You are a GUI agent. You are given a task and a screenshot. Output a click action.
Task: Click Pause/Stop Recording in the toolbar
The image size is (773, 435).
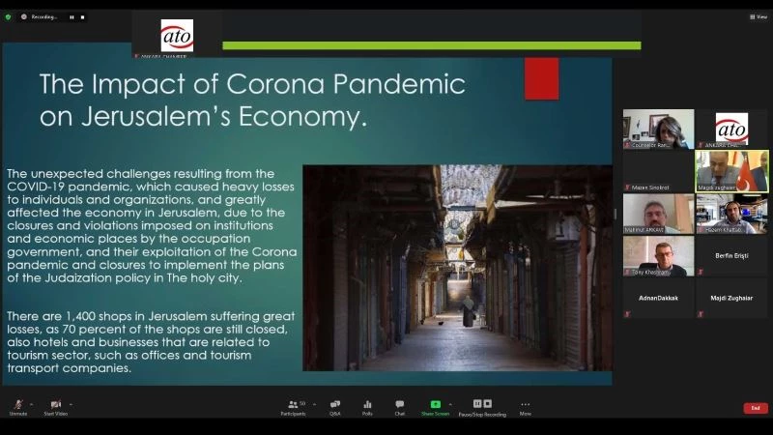(x=481, y=406)
